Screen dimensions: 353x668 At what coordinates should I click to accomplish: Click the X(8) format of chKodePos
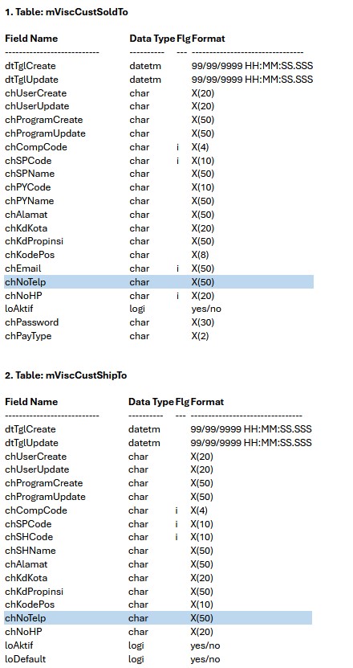(x=201, y=255)
